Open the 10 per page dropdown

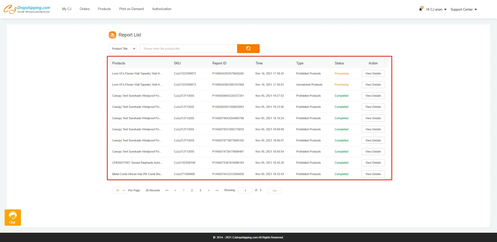coord(119,191)
